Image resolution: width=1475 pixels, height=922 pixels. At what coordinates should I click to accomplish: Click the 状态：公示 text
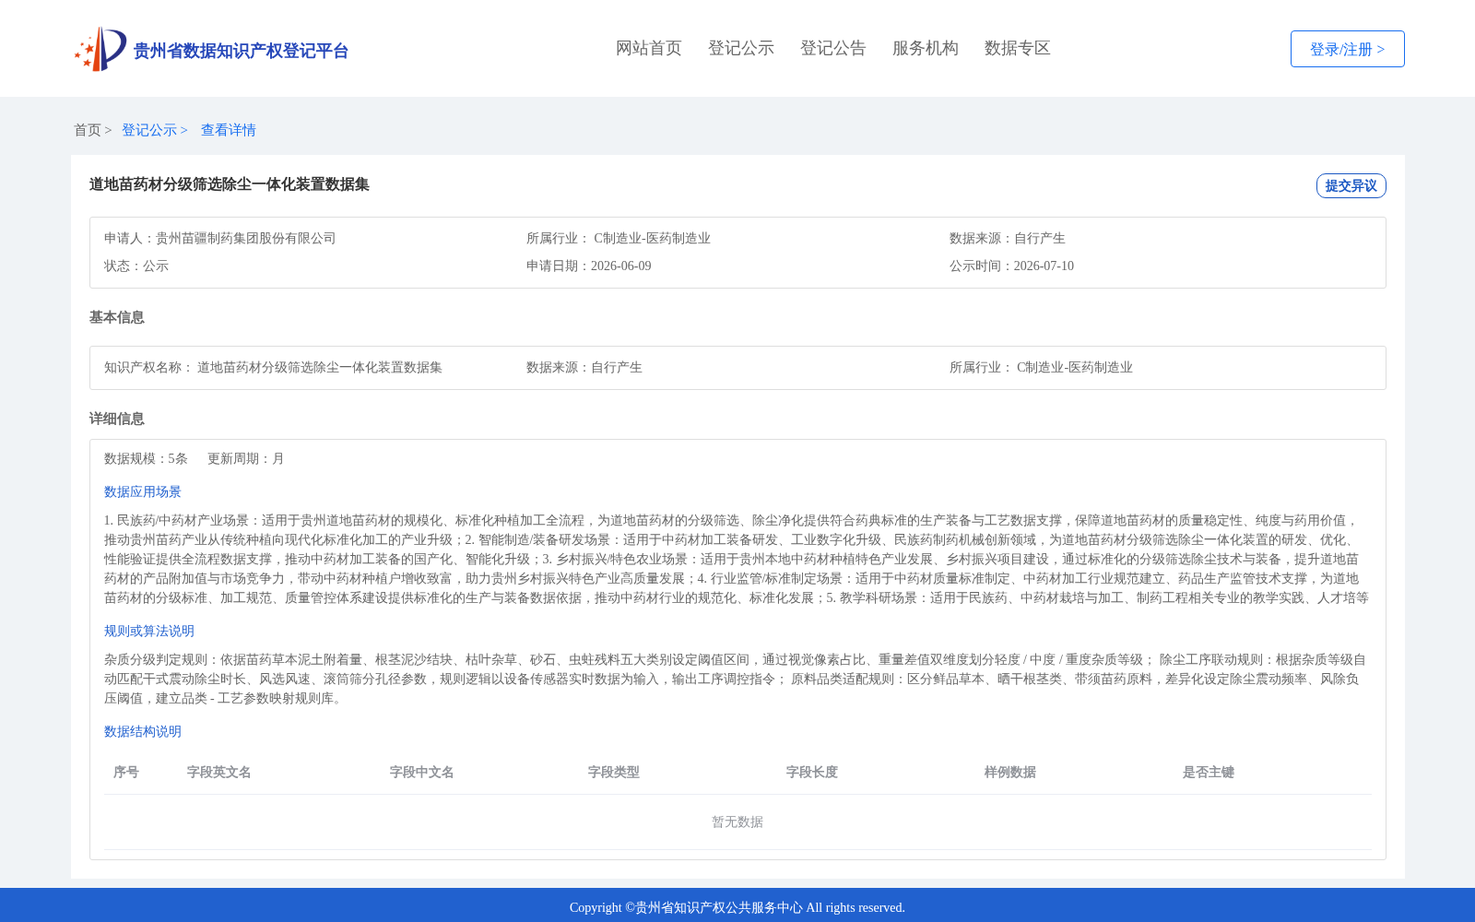tap(136, 266)
